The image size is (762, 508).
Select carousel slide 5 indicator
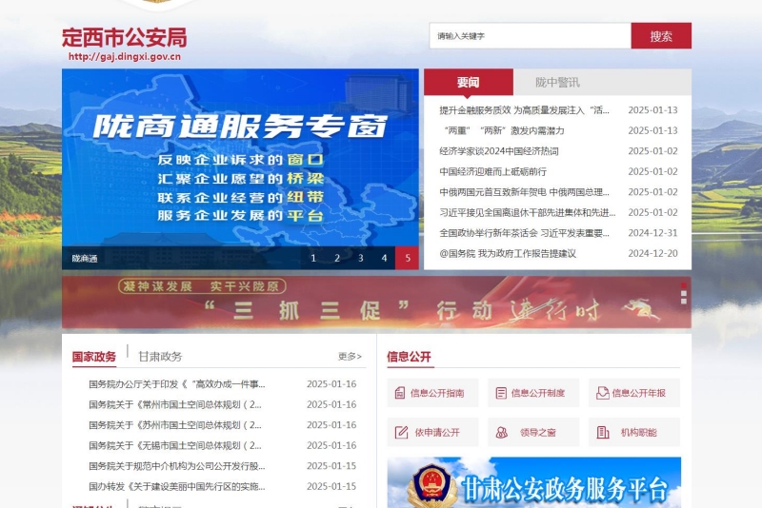[x=407, y=258]
